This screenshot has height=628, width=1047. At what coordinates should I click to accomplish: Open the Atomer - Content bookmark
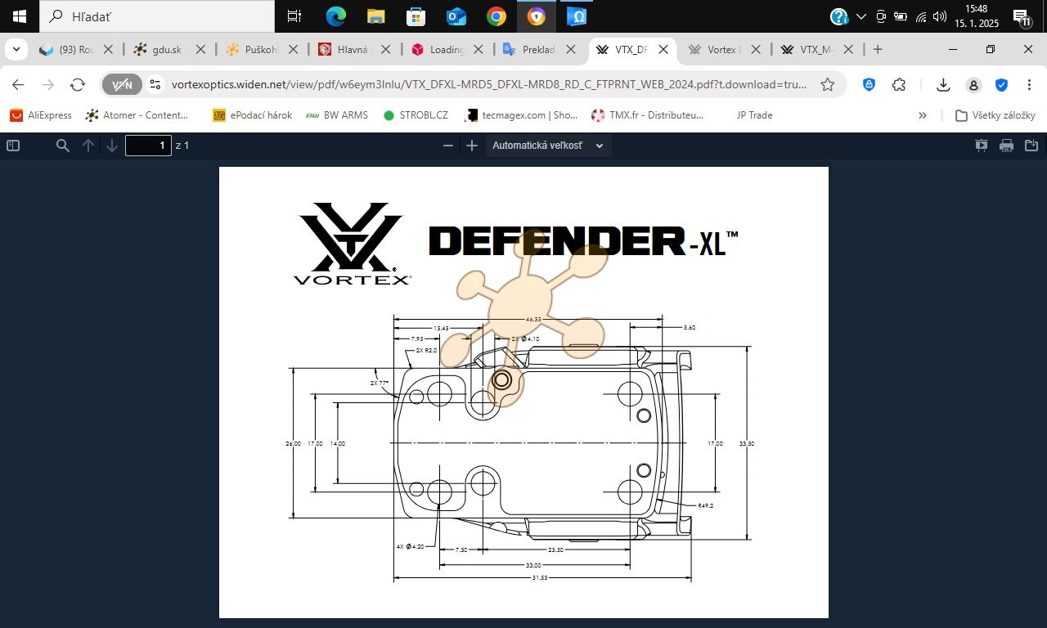click(x=137, y=115)
